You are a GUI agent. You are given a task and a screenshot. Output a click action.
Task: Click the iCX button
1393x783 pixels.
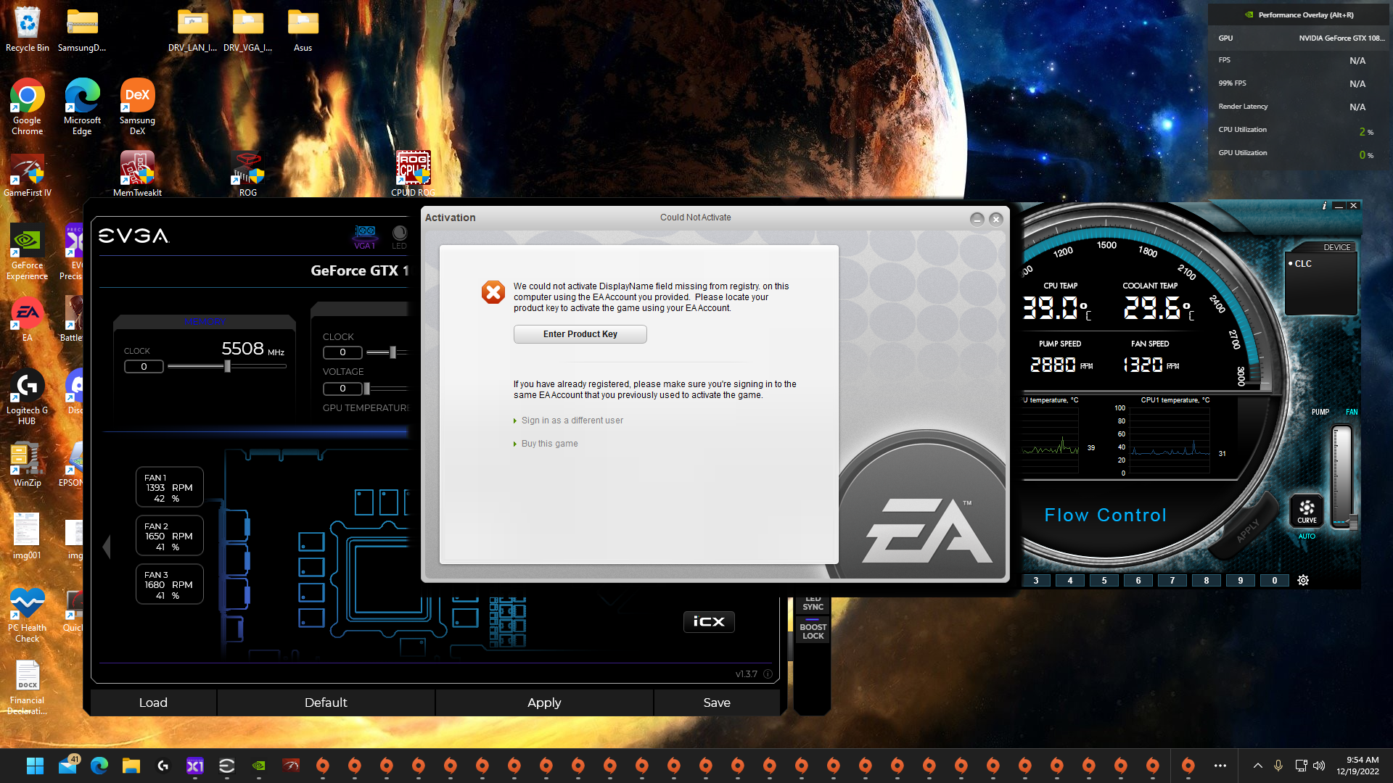pyautogui.click(x=709, y=621)
